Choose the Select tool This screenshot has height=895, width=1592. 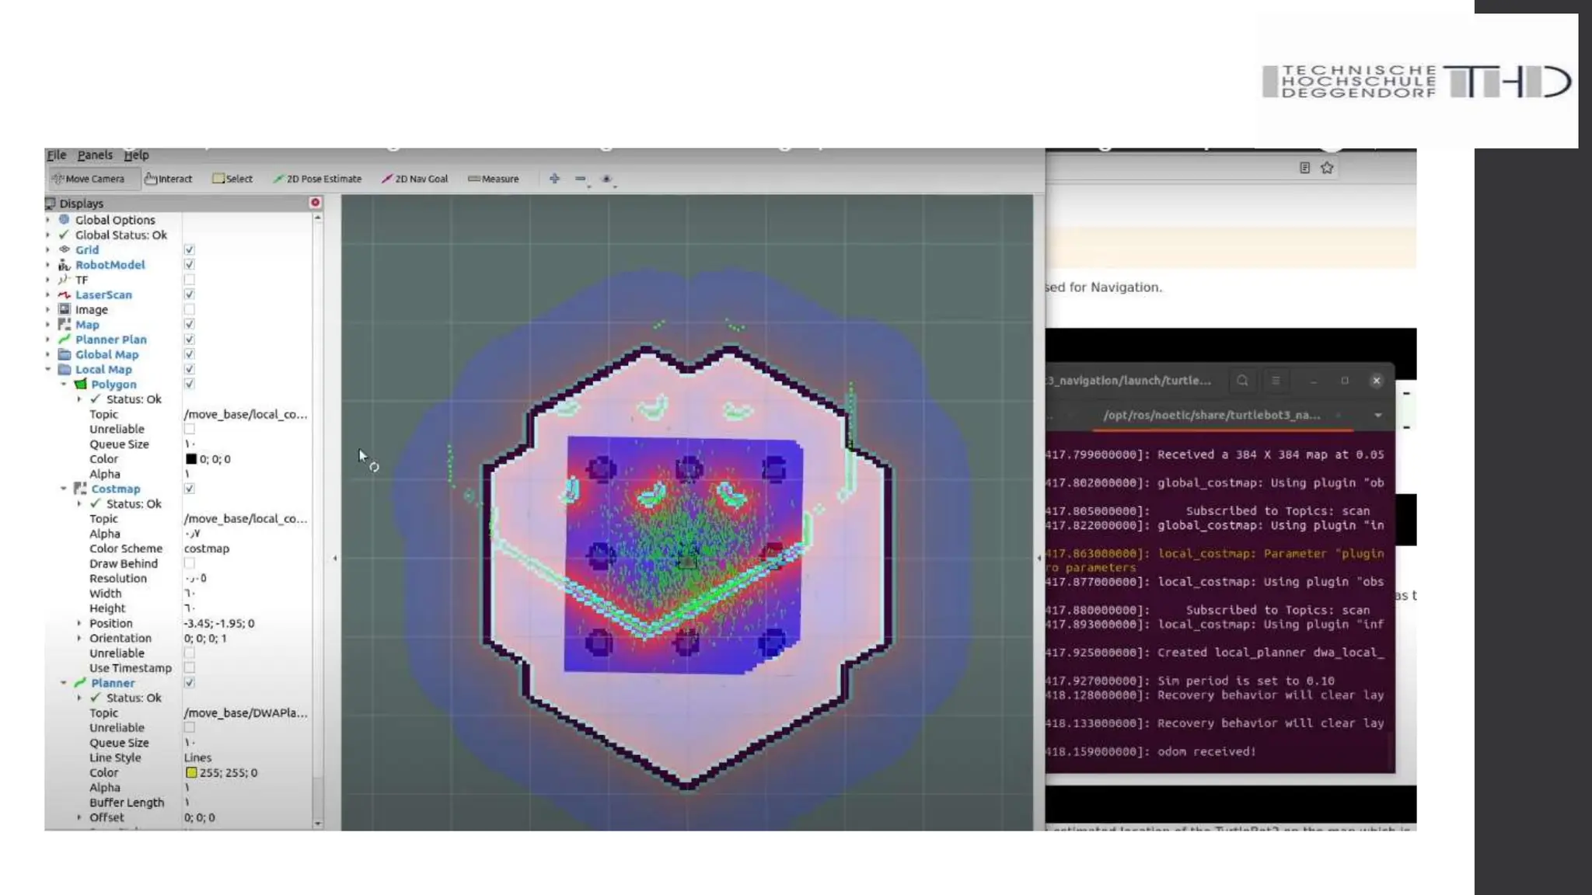pos(232,179)
